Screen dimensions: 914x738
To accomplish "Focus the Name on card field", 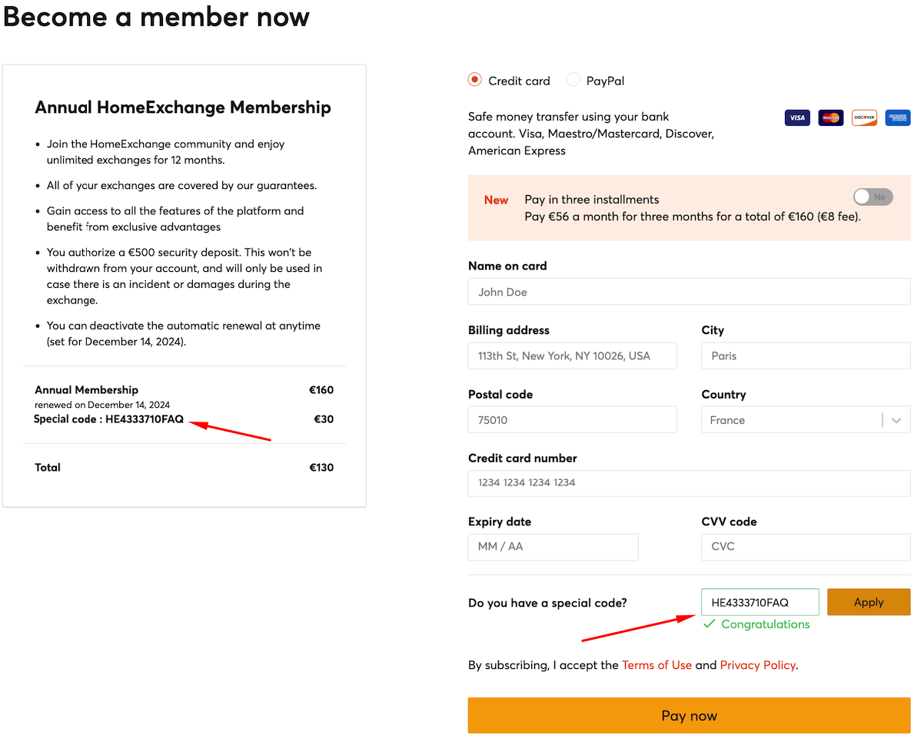I will pos(689,291).
